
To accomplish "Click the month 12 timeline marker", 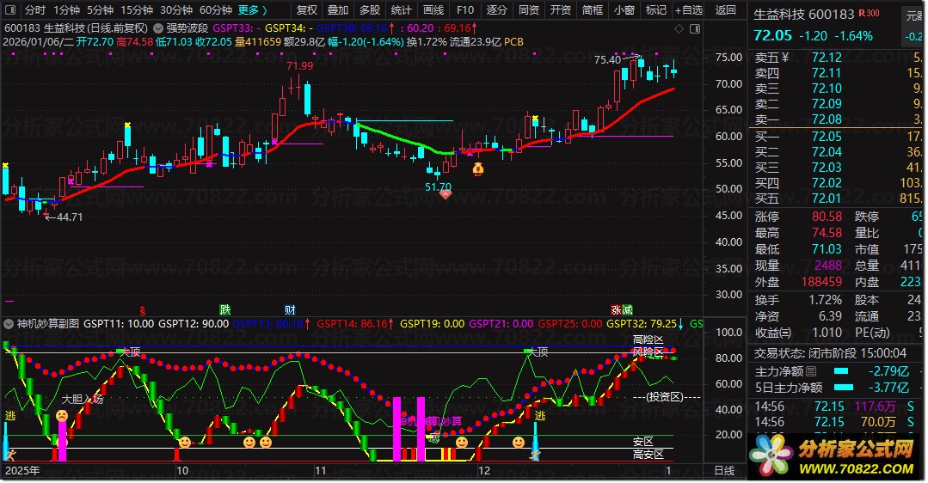I will tap(484, 471).
